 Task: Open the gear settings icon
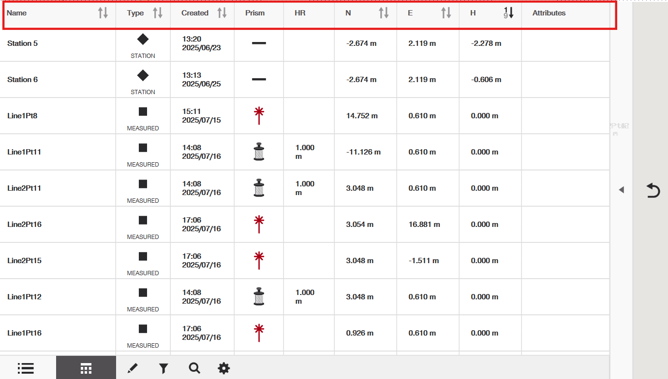click(223, 368)
